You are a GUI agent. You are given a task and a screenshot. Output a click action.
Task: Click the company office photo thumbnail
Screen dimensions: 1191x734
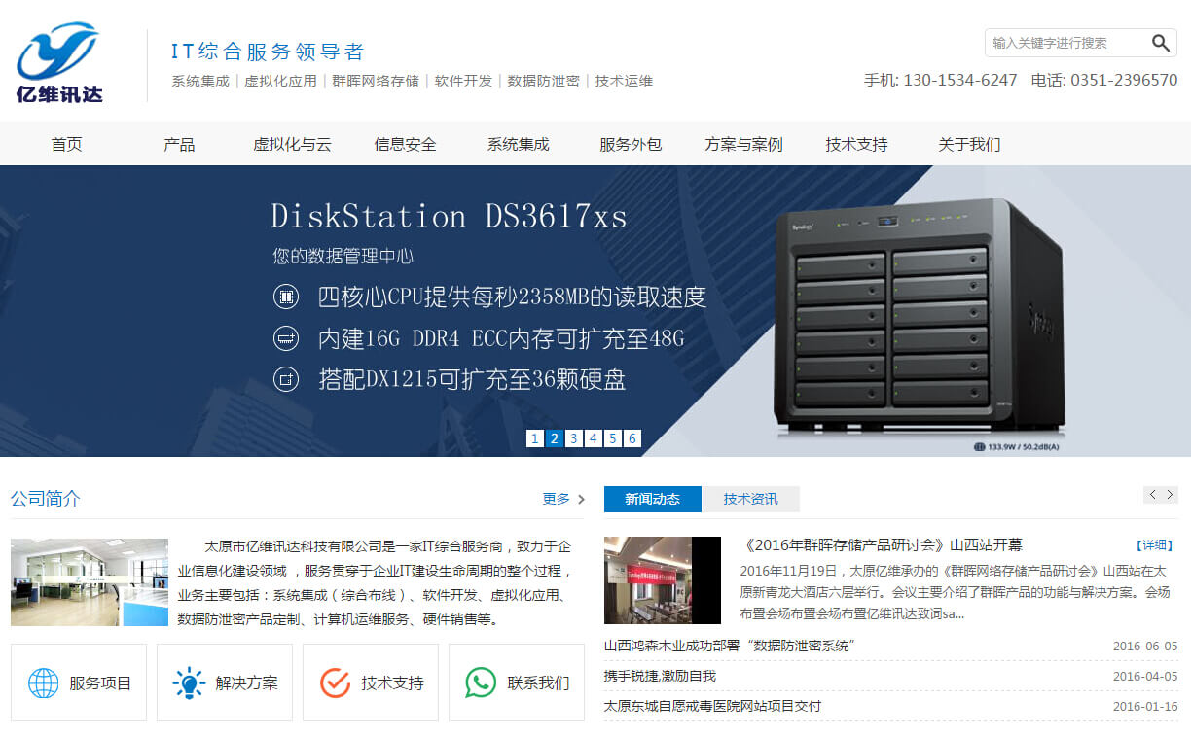90,582
